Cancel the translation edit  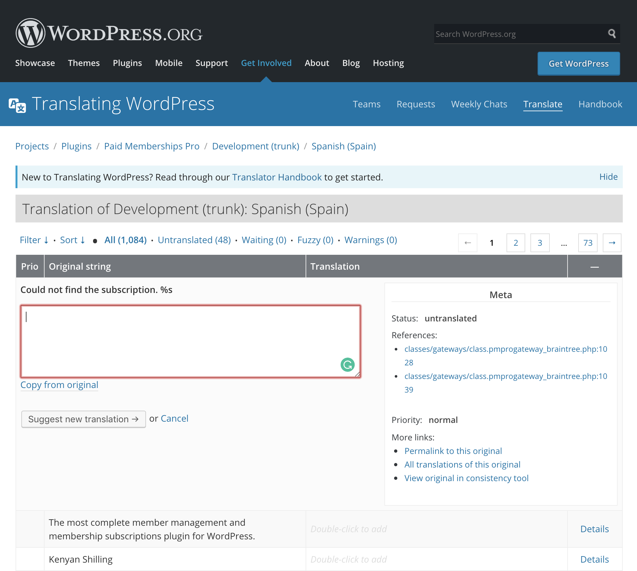[x=174, y=418]
